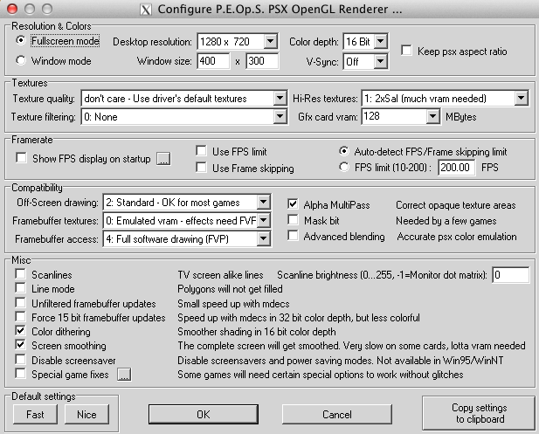The width and height of the screenshot is (539, 434).
Task: Uncheck Screen smoothing checkbox
Action: [20, 345]
